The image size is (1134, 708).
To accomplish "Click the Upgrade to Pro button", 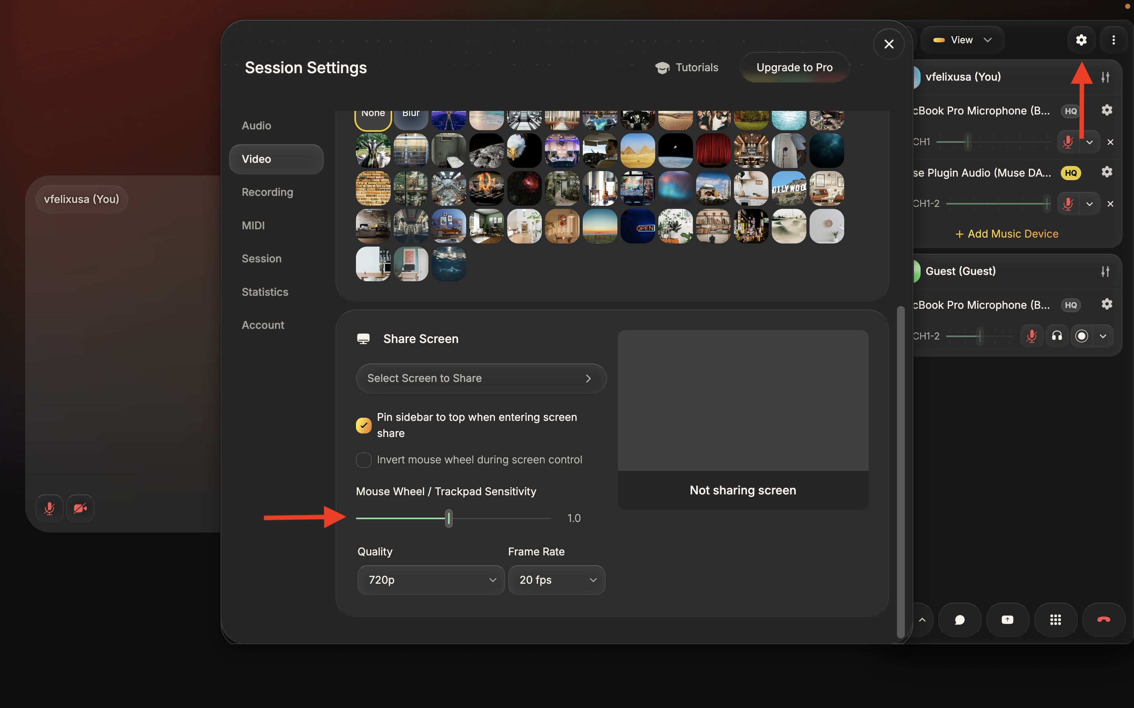I will coord(794,67).
